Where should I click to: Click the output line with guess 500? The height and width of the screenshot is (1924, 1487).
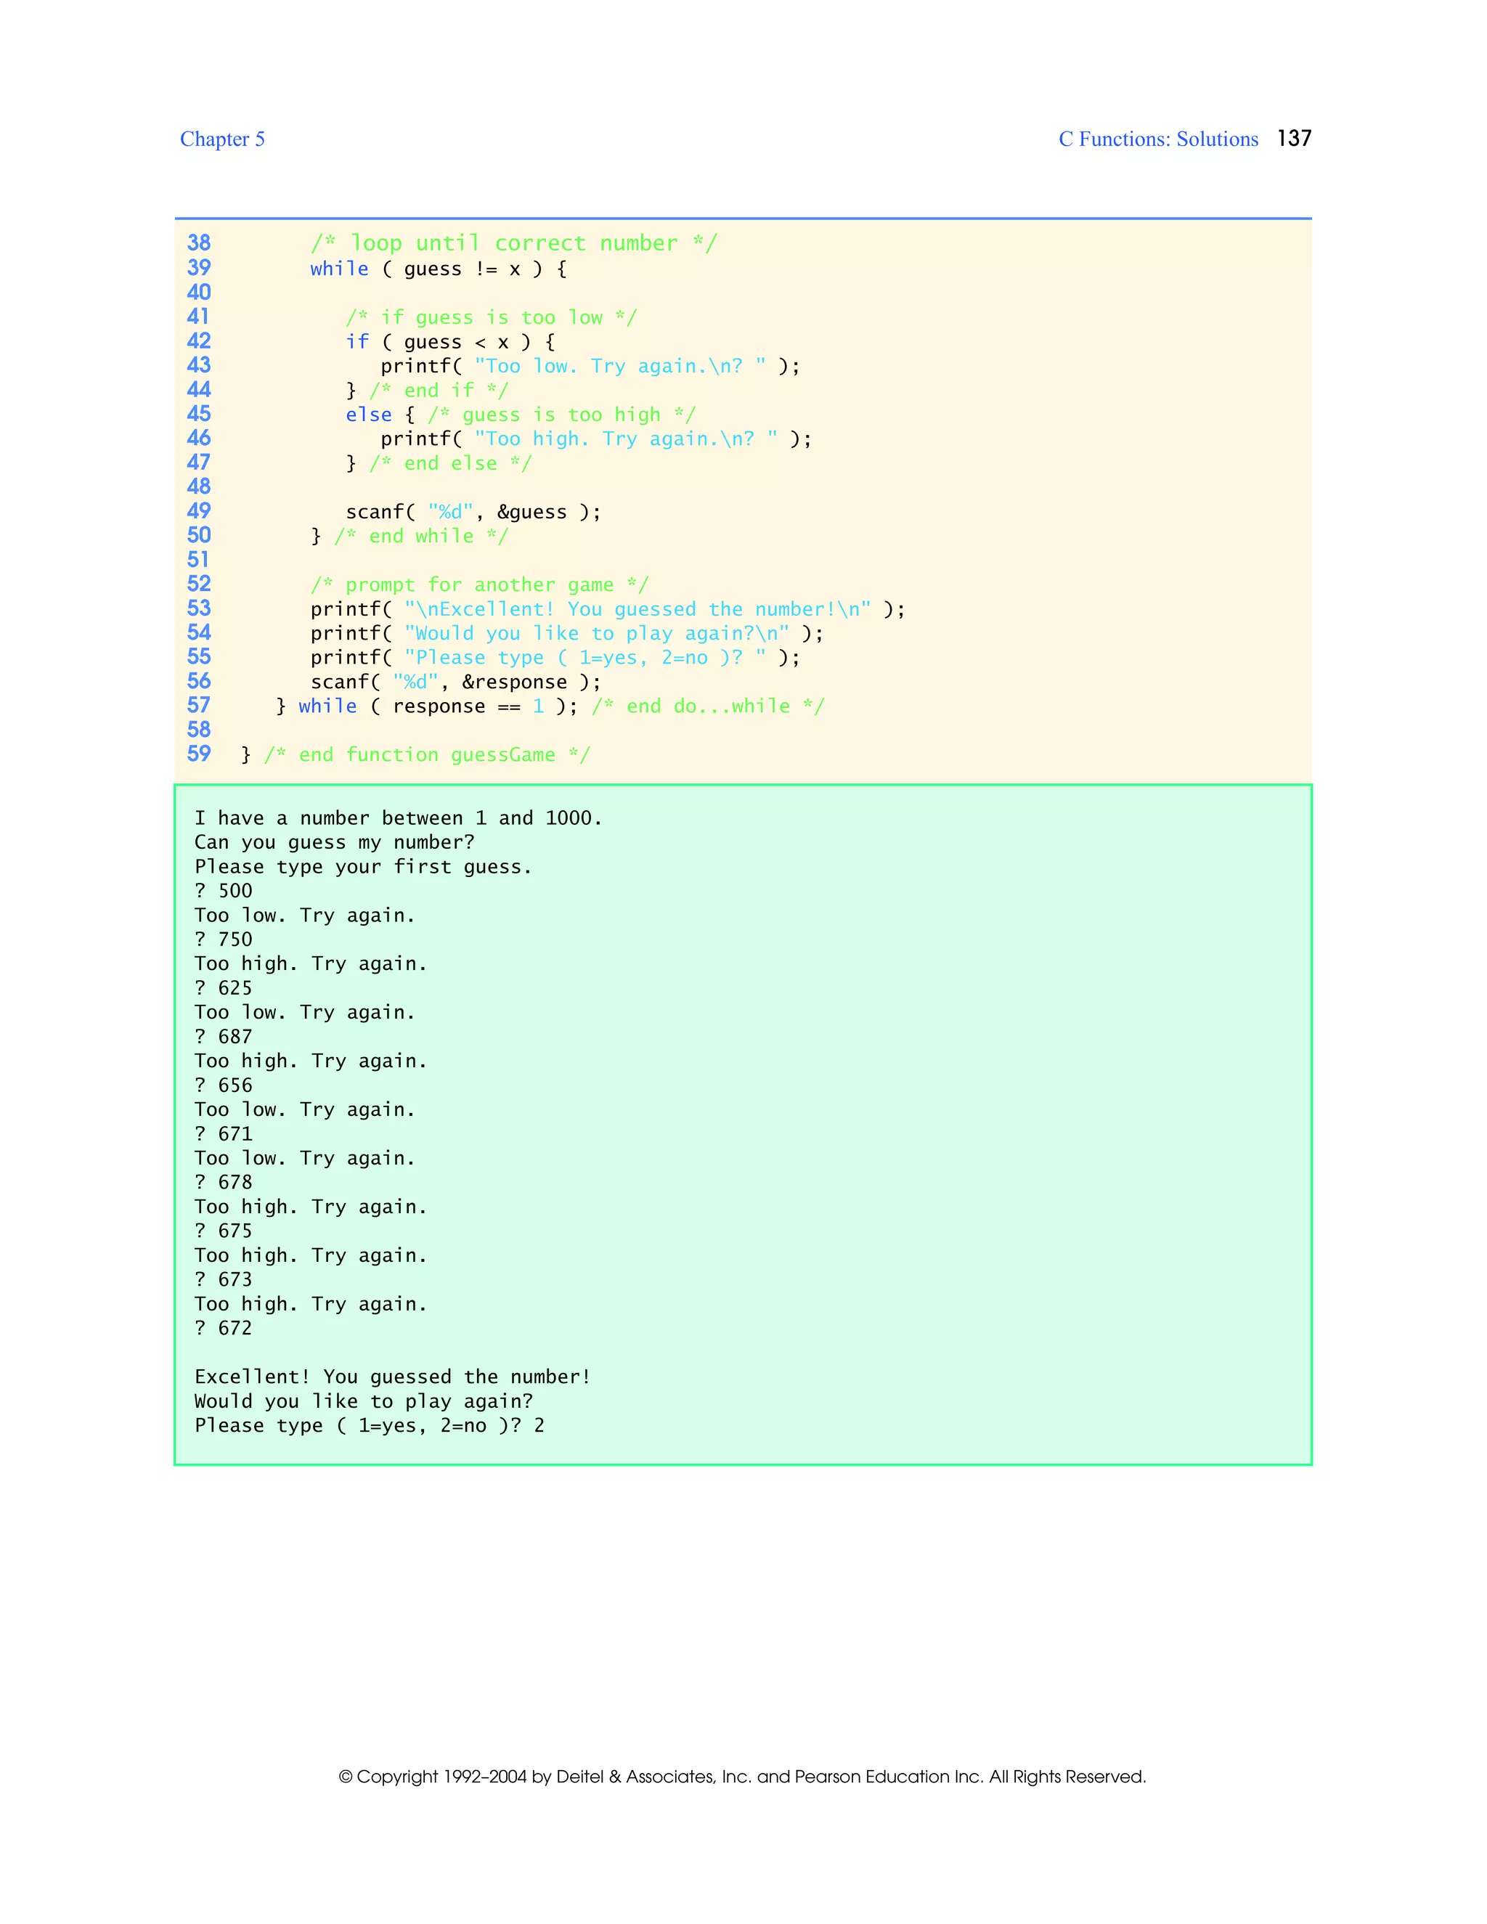(224, 892)
